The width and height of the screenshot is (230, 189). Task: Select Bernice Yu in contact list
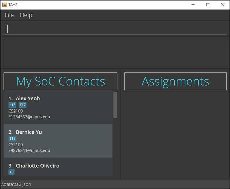pos(58,141)
